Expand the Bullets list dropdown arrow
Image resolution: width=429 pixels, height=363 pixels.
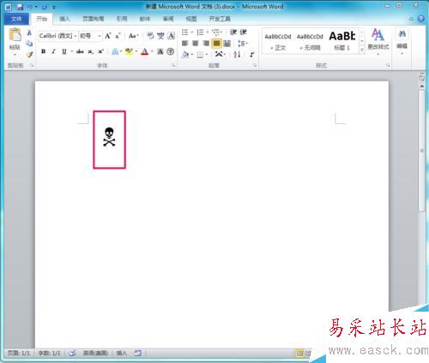click(x=192, y=33)
